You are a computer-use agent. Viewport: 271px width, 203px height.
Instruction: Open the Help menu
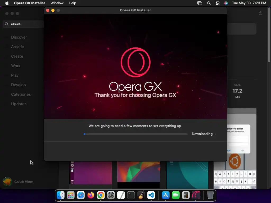(72, 3)
